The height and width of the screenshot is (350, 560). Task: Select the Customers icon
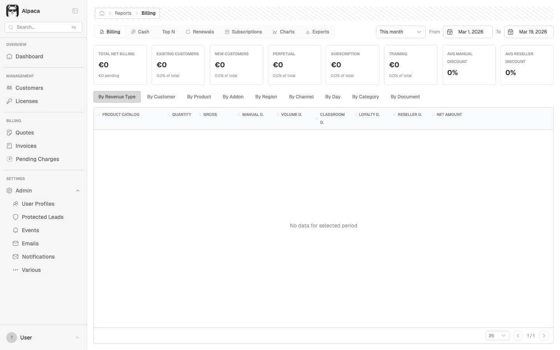point(9,88)
